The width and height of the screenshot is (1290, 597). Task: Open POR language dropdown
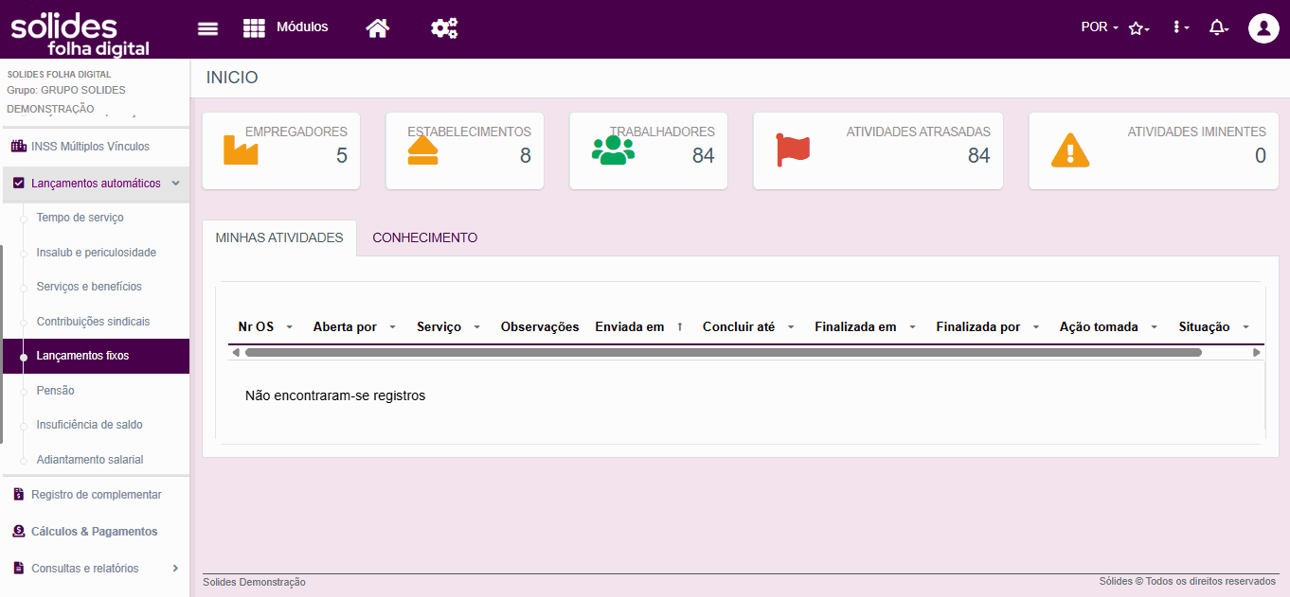[1100, 27]
